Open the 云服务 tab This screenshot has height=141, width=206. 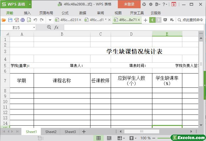tap(156, 13)
